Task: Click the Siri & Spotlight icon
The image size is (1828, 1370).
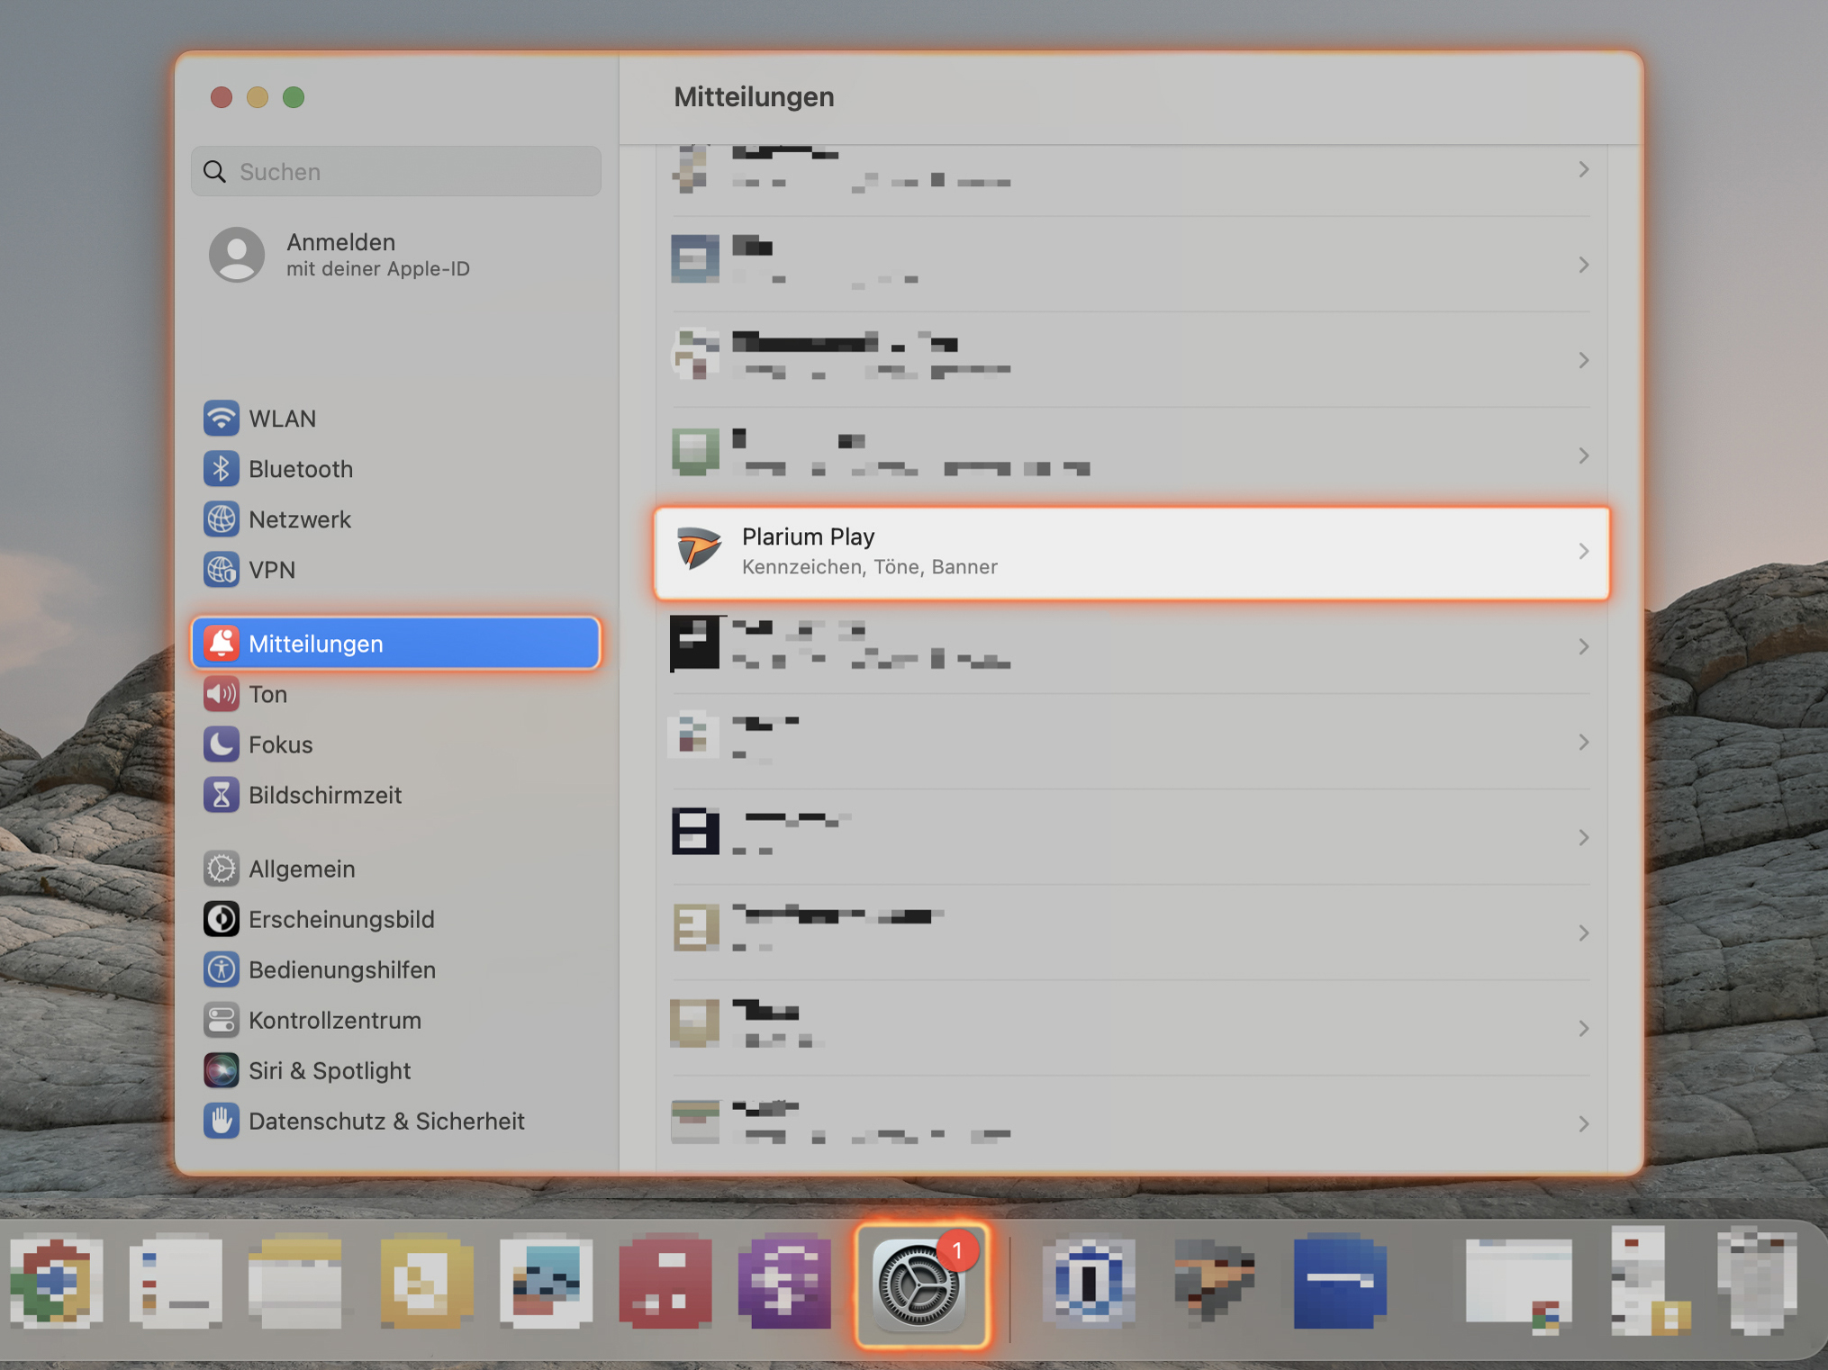Action: 221,1070
